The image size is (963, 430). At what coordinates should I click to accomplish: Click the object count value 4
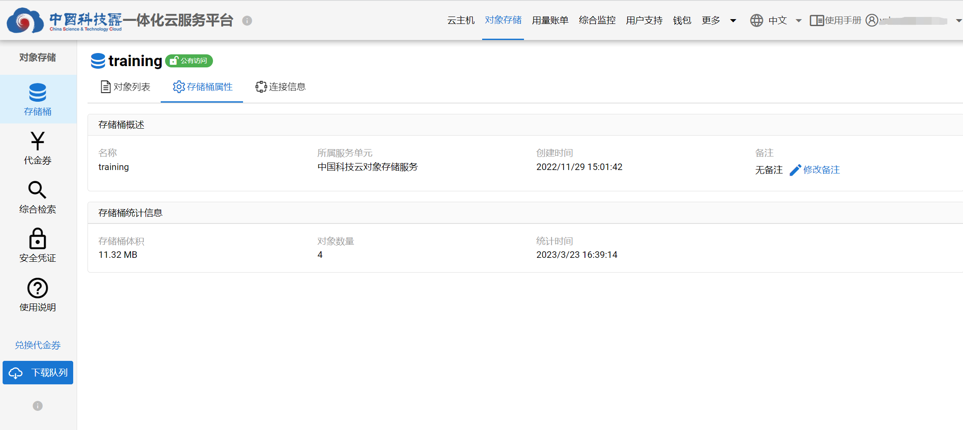tap(320, 255)
